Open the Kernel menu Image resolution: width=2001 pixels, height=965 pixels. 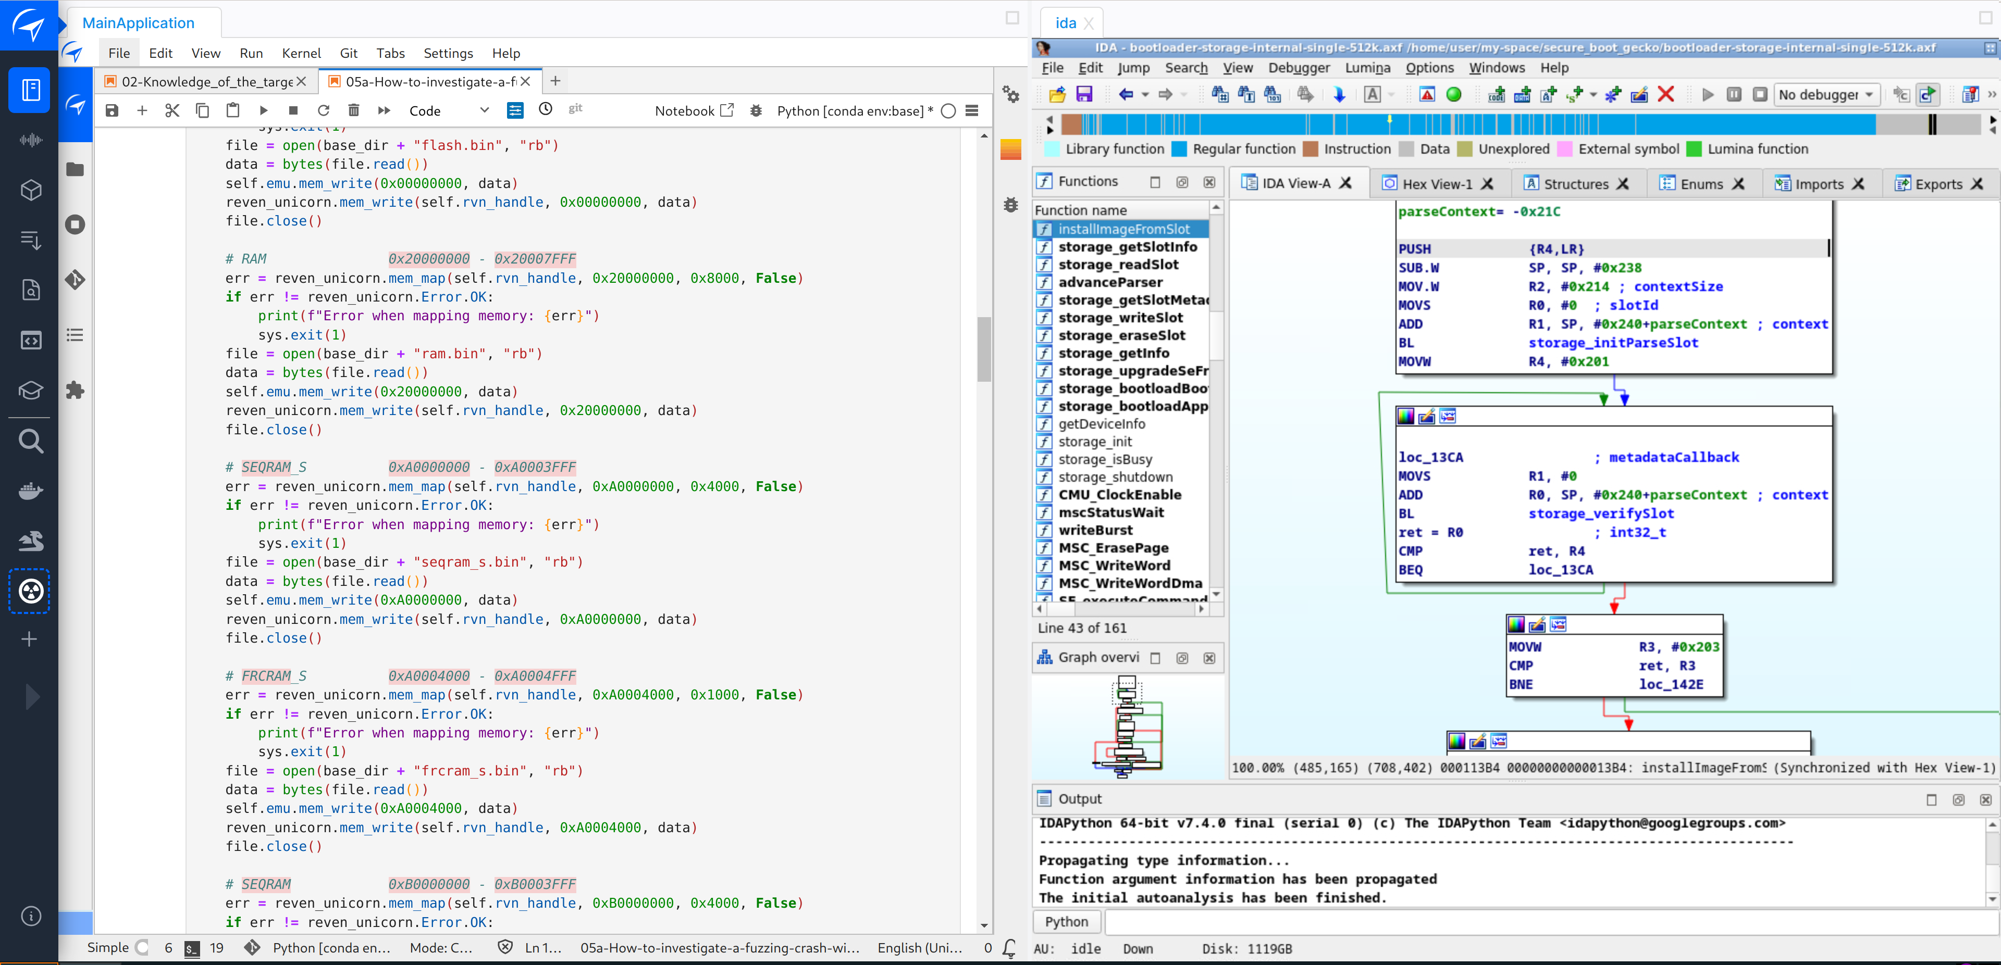tap(301, 53)
